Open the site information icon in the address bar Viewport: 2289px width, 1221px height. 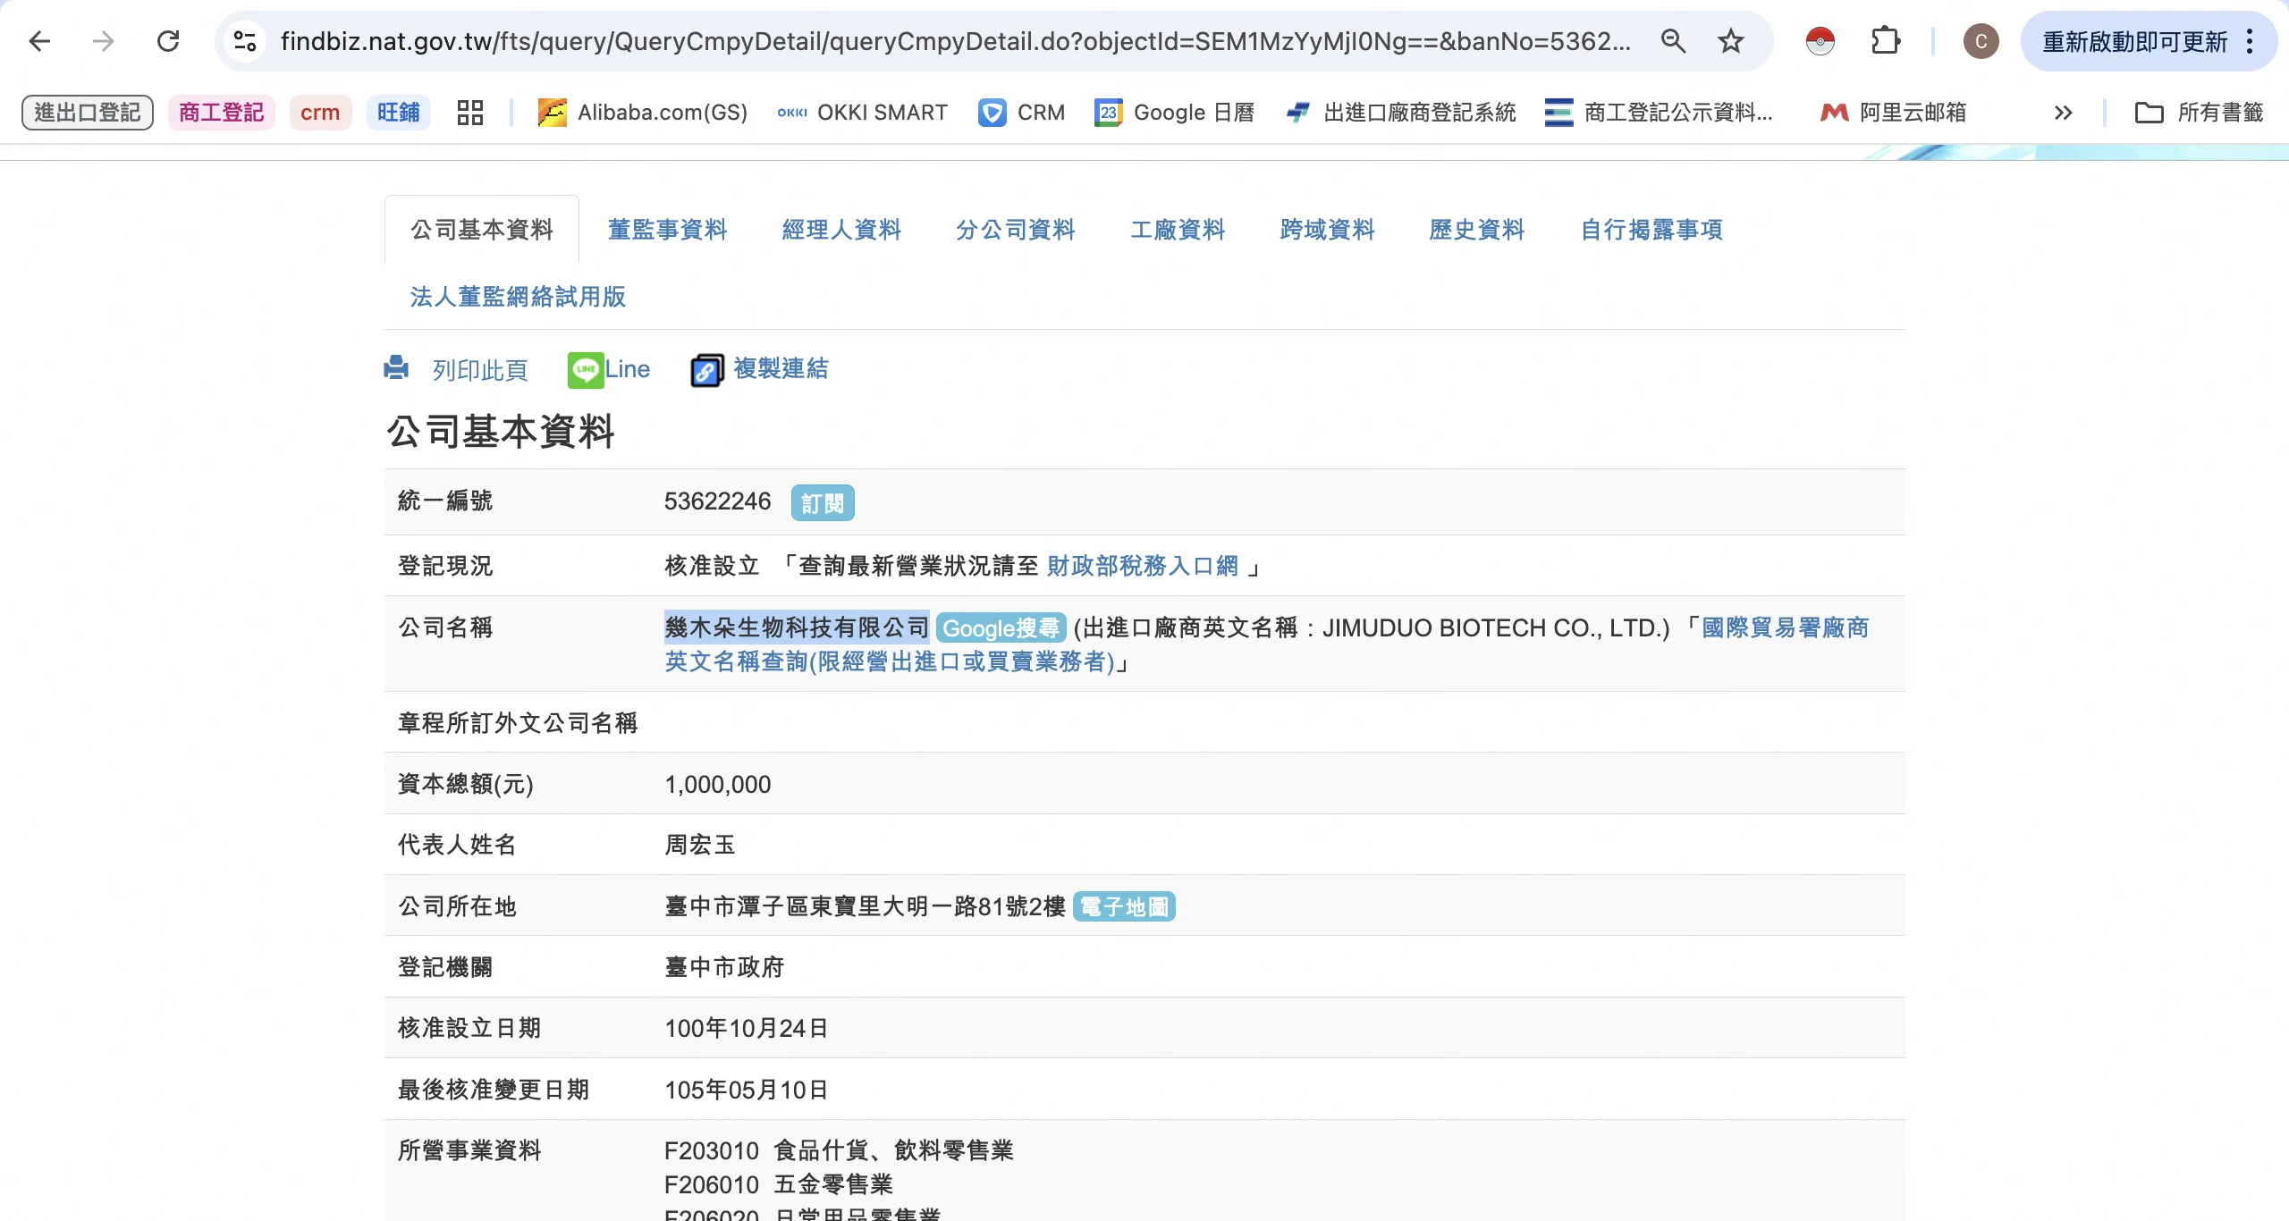click(245, 41)
